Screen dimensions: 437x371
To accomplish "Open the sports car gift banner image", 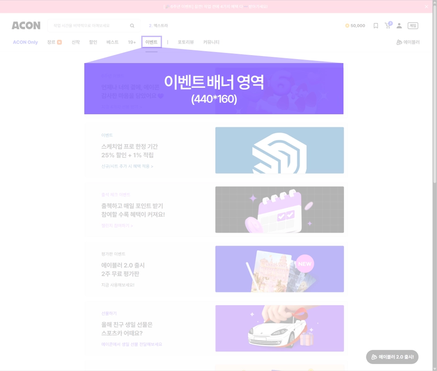I will pos(279,328).
